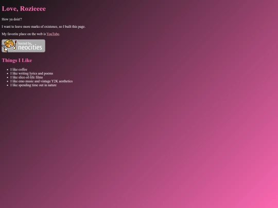Click 'I like emo music and vintage Y2K aesthetics'
Screen dimensions: 278x208
[x=42, y=81]
